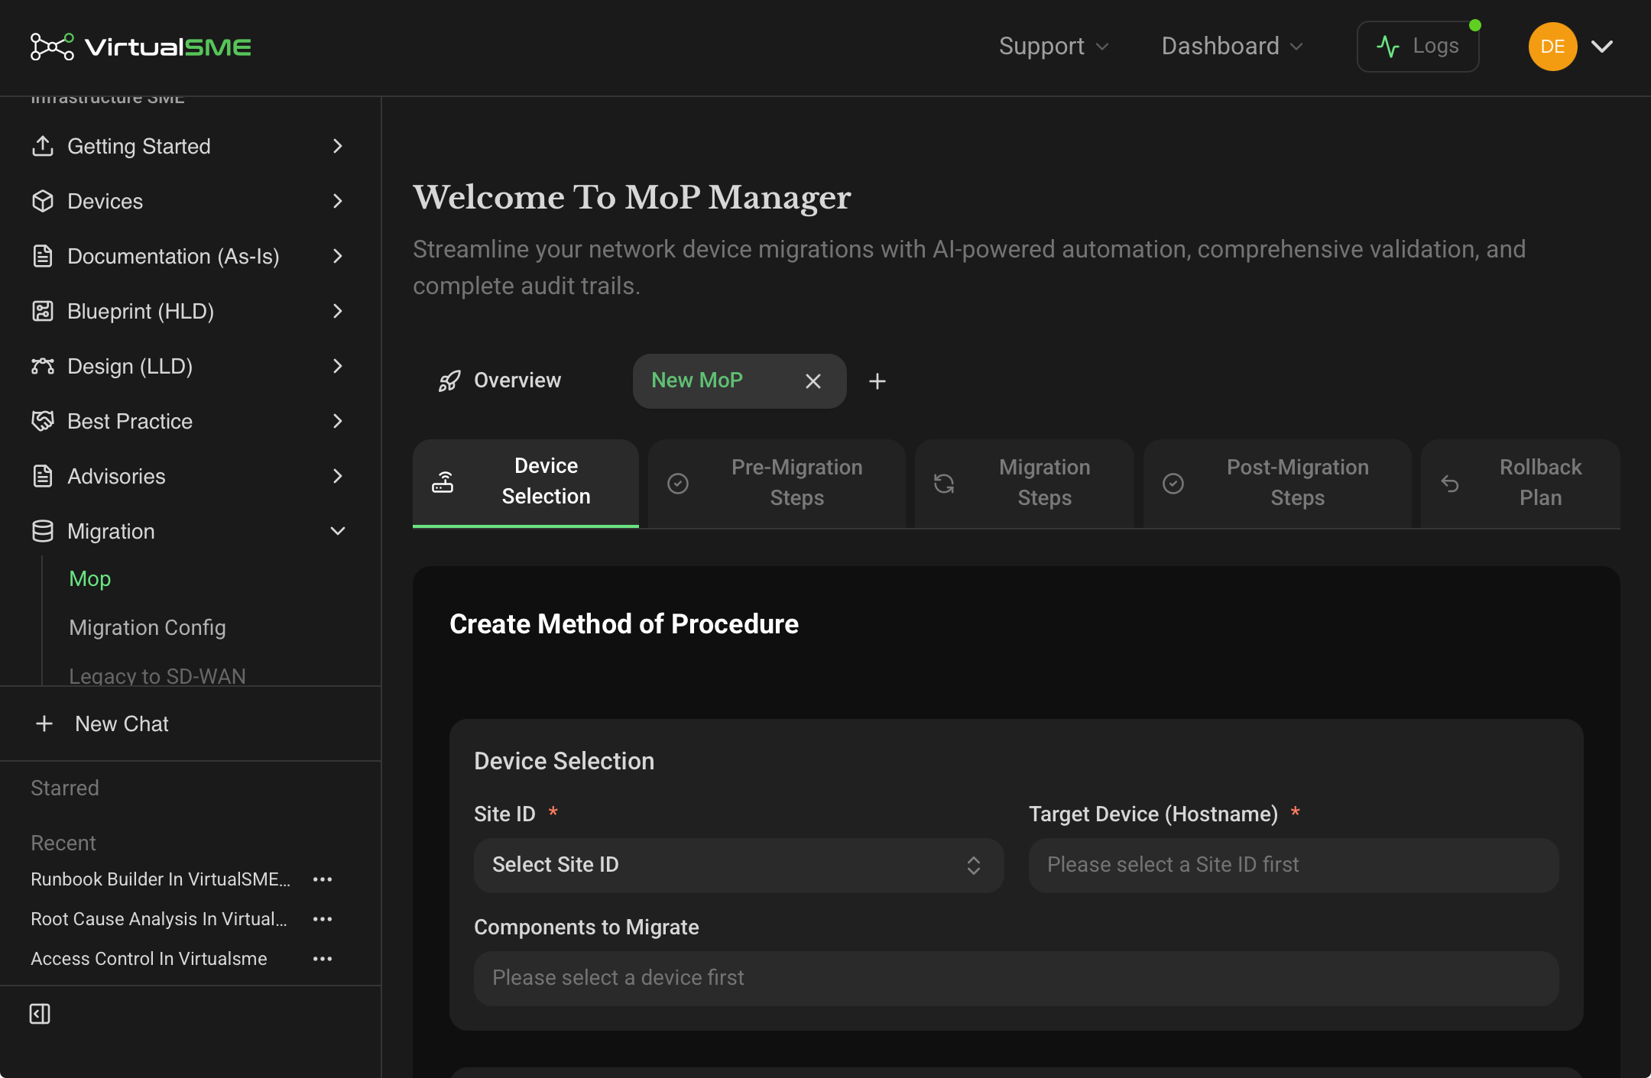
Task: Open Root Cause Analysis In Virtual chat
Action: pyautogui.click(x=159, y=919)
